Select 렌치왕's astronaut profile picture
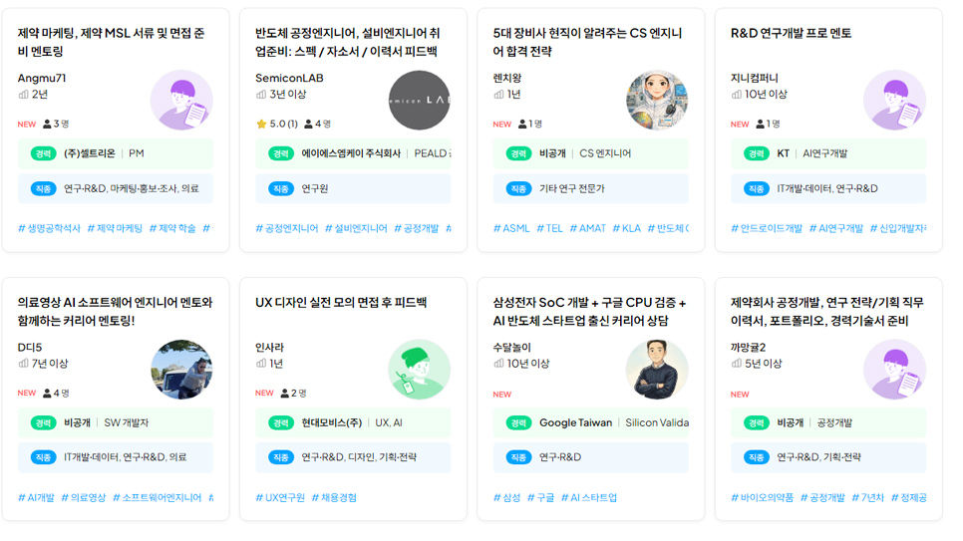 pyautogui.click(x=657, y=100)
